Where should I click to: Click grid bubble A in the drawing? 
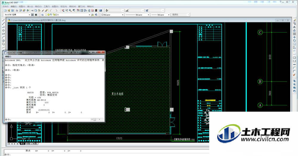pos(260,105)
